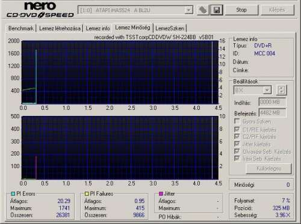Switch to the LemezSzken tab
The image size is (301, 224).
[170, 28]
